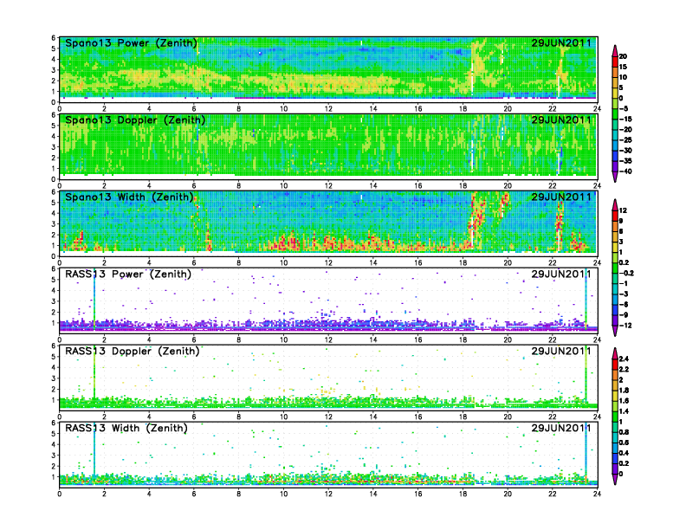Click height label 3 on Spano13 Power axis
Viewport: 686px width, 530px height.
click(54, 70)
